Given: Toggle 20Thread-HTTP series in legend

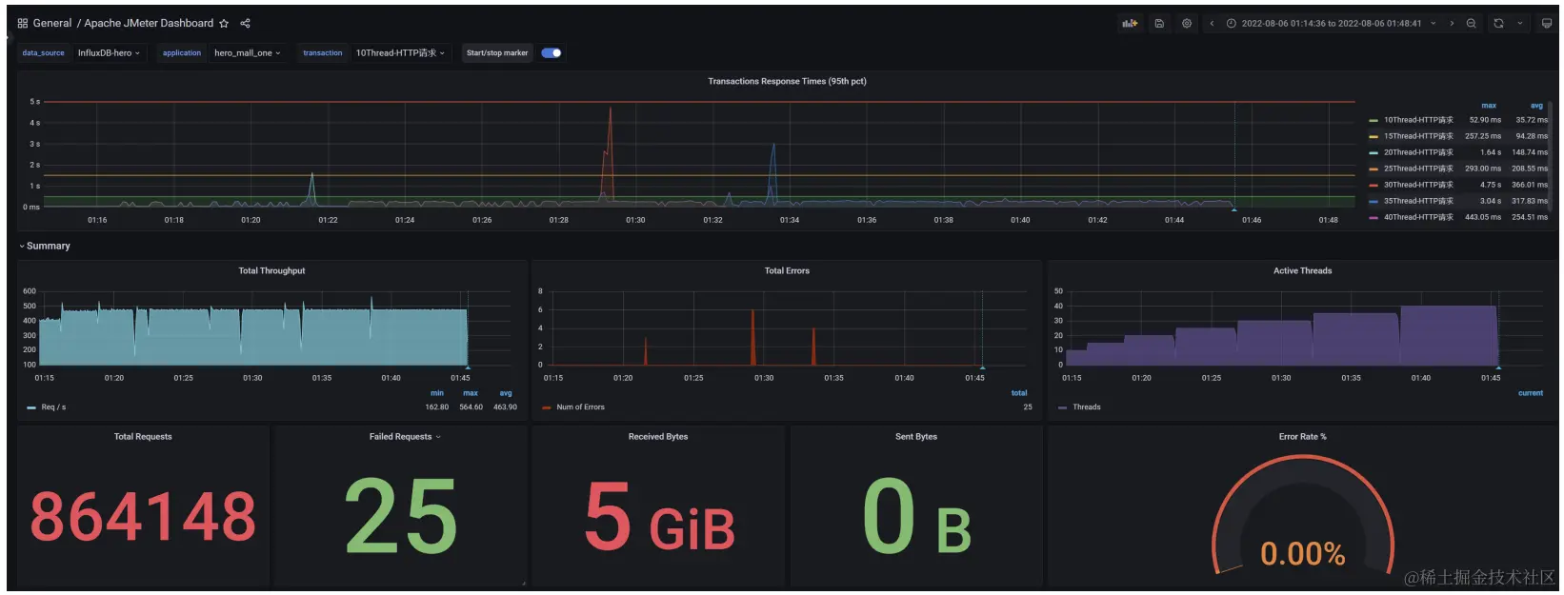Looking at the screenshot, I should click(x=1418, y=152).
